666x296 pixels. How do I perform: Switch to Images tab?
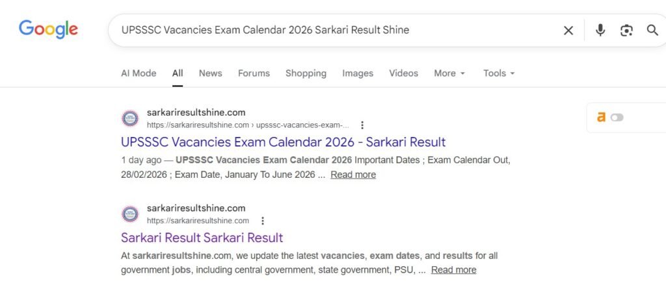[358, 73]
